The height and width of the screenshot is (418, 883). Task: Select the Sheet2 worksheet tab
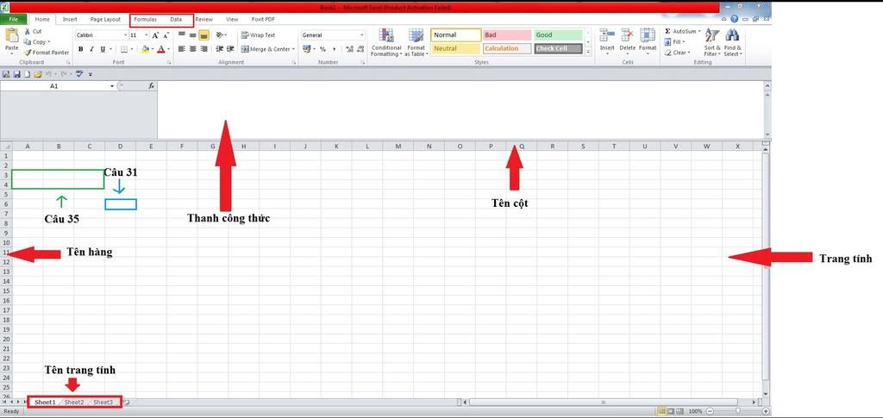tap(74, 402)
